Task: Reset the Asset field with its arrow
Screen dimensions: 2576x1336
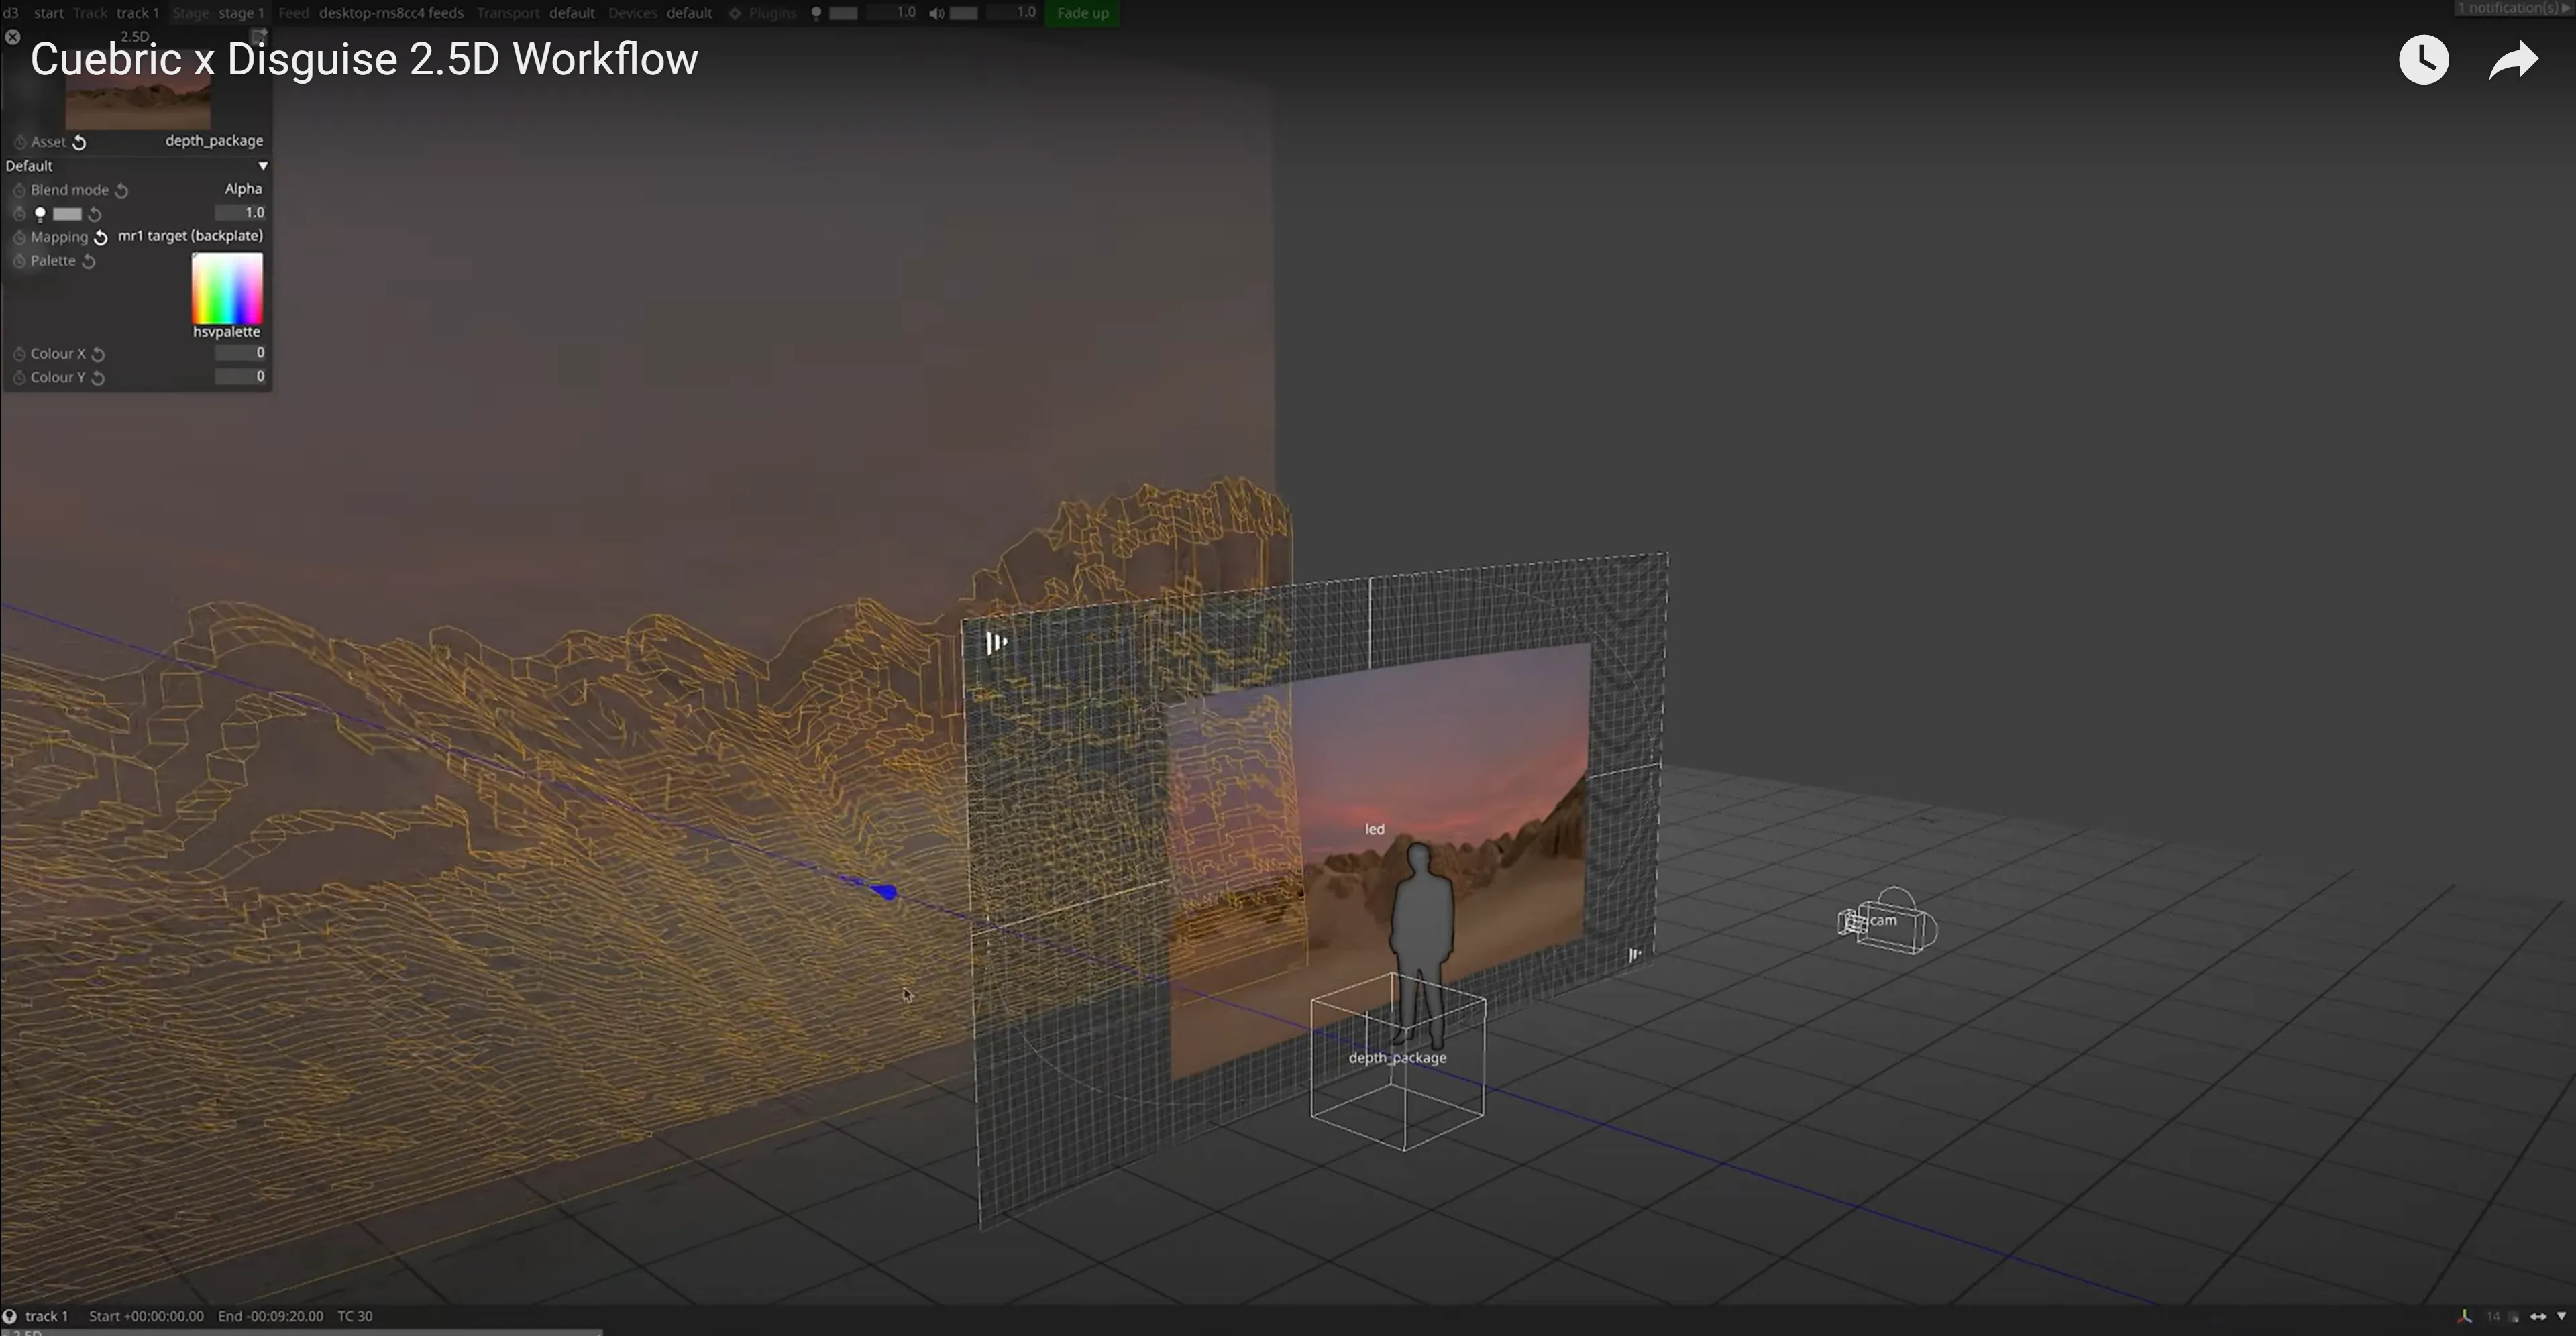Action: coord(79,142)
